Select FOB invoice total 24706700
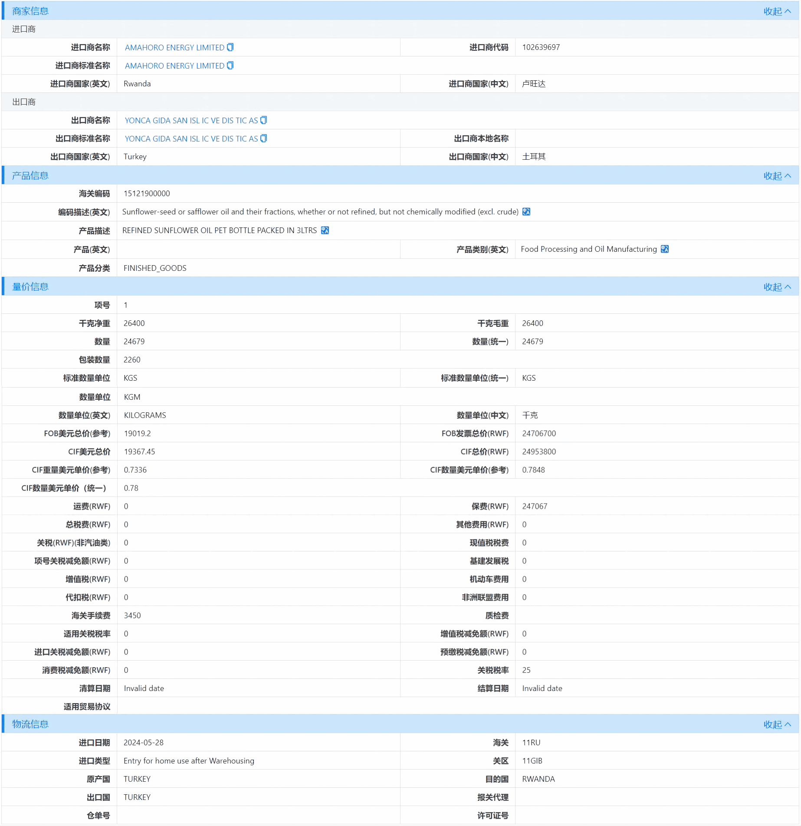801x826 pixels. pyautogui.click(x=539, y=434)
